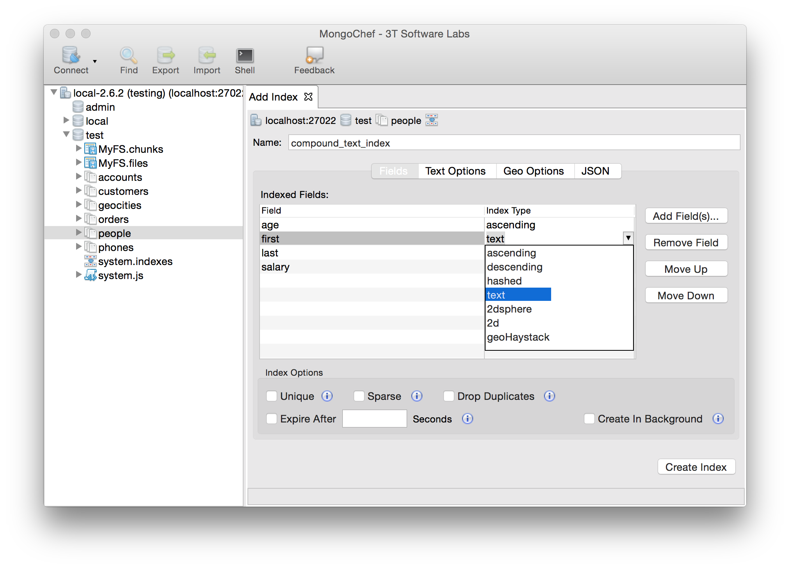Click the index icon after people breadcrumb

pyautogui.click(x=432, y=120)
